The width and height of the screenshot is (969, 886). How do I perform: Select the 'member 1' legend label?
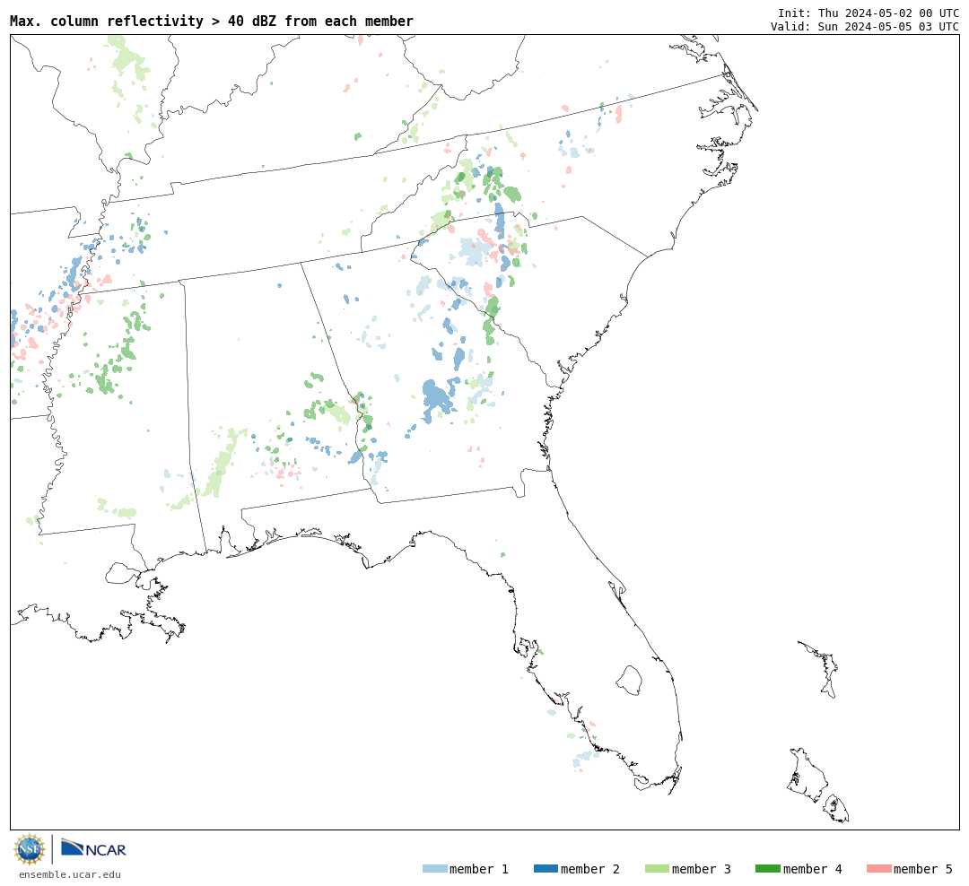click(479, 869)
